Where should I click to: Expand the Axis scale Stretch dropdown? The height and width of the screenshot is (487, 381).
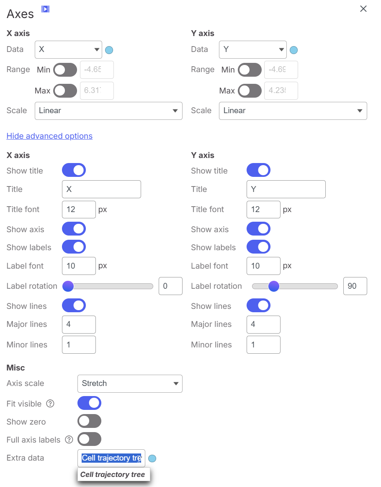coord(130,384)
